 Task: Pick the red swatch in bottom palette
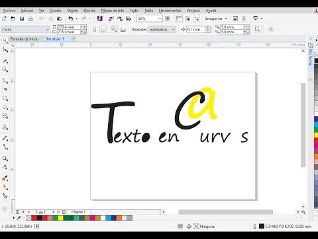point(34,218)
